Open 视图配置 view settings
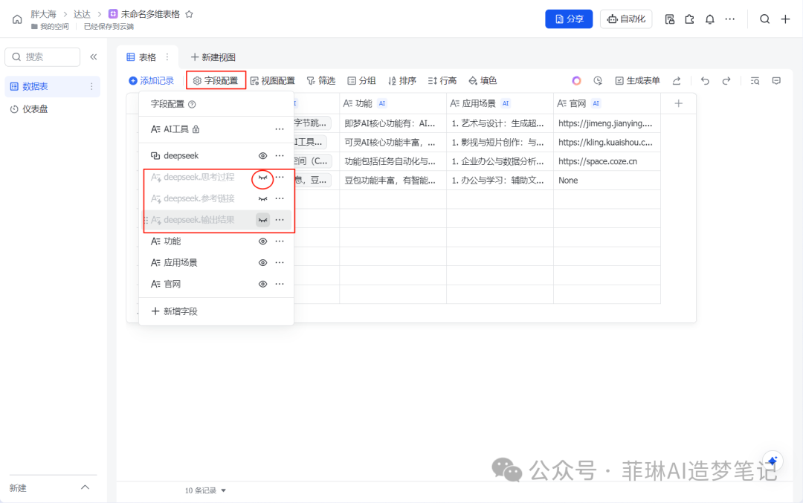Screen dimensions: 803x503 272,81
